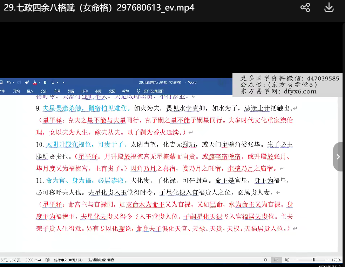This screenshot has width=345, height=267.
Task: Click the 2690 个字 word count
Action: [33, 260]
